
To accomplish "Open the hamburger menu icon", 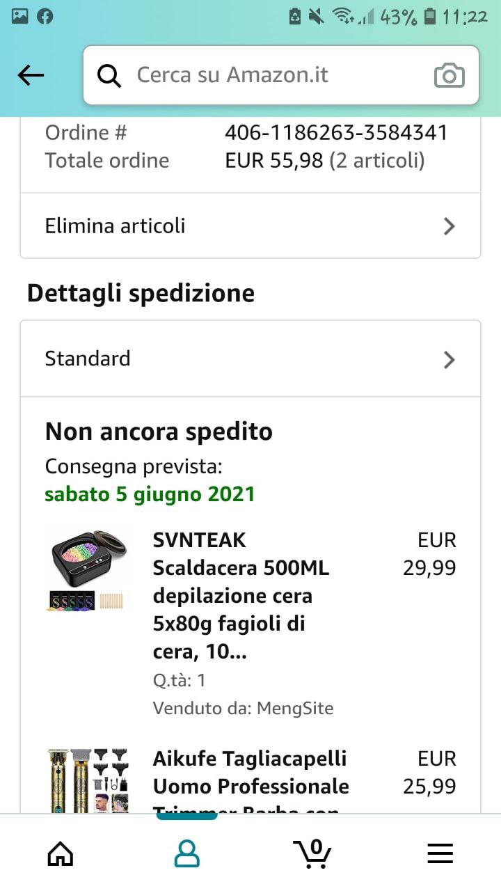I will 440,853.
